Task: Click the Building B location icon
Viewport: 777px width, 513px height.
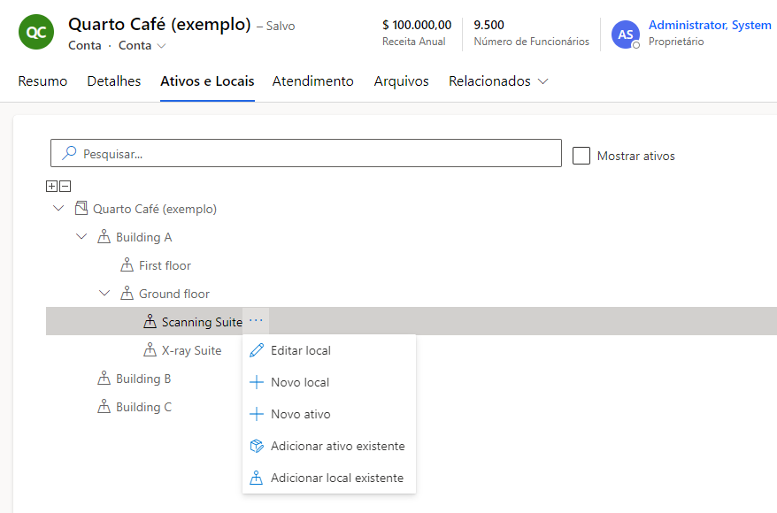Action: click(x=104, y=379)
